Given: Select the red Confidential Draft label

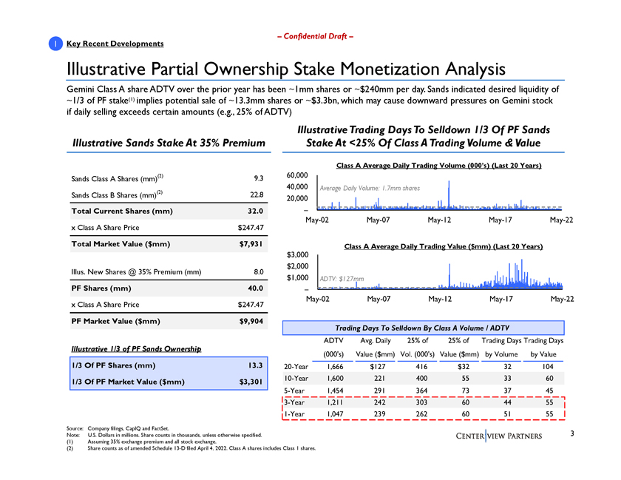Looking at the screenshot, I should click(315, 36).
